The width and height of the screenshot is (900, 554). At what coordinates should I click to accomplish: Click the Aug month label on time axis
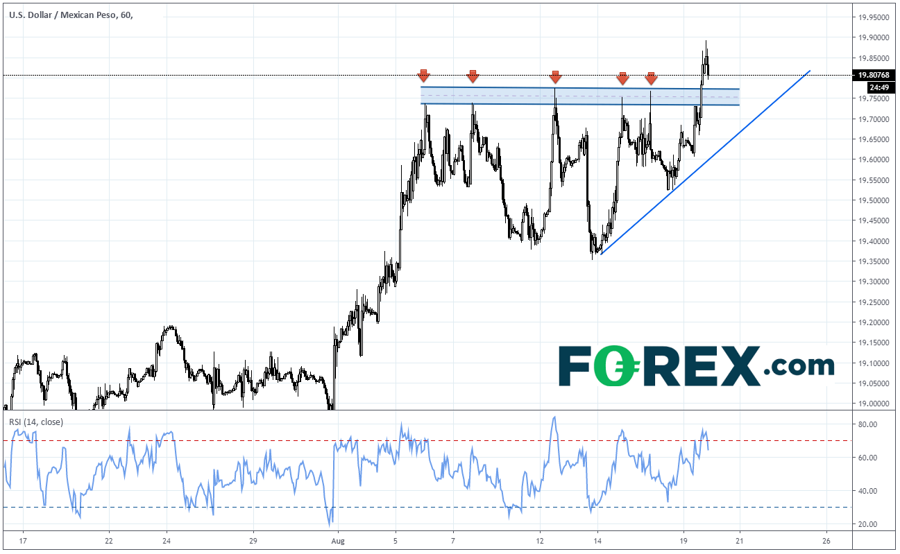tap(338, 540)
